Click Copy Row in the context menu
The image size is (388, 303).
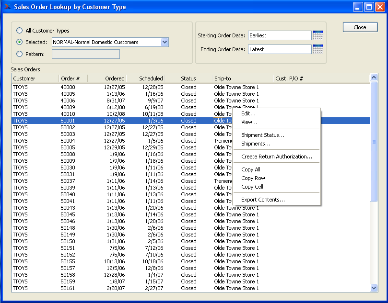pos(253,178)
